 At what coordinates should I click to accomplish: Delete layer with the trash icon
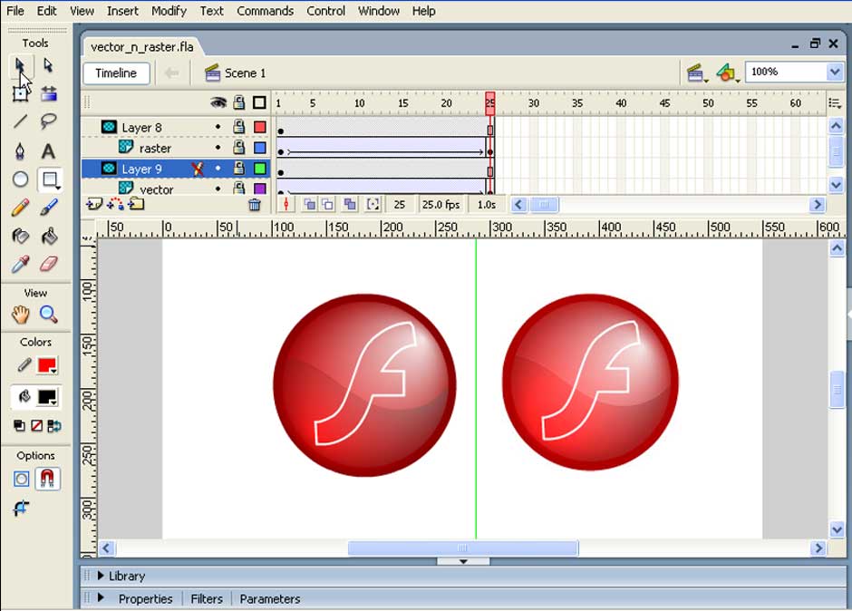click(255, 205)
